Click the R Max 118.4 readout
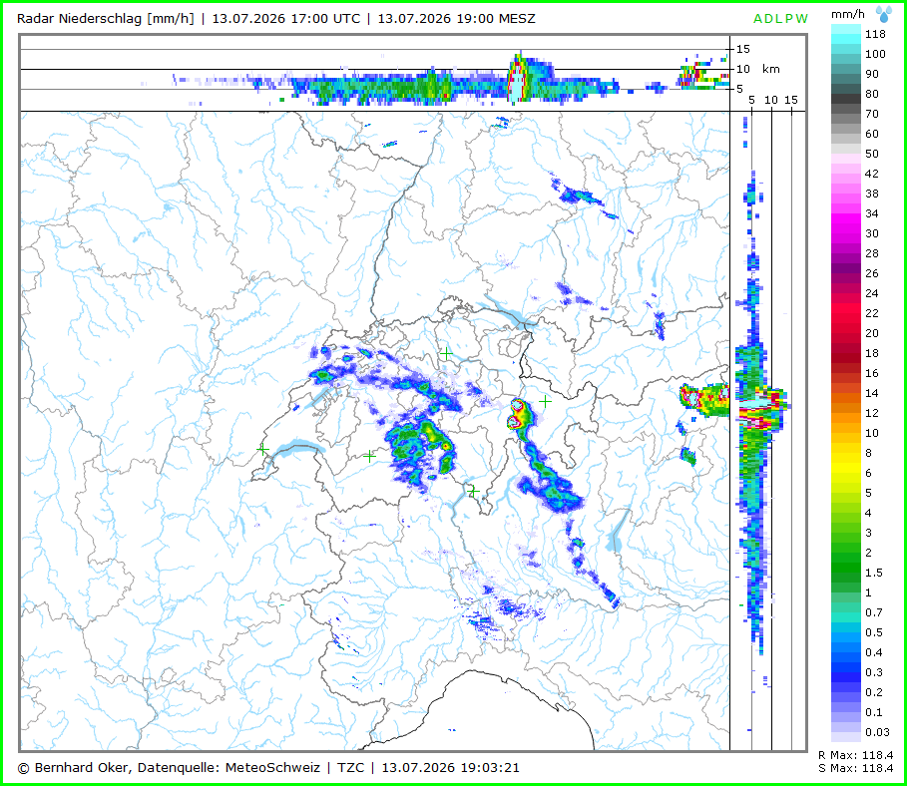The width and height of the screenshot is (907, 786). (x=855, y=755)
